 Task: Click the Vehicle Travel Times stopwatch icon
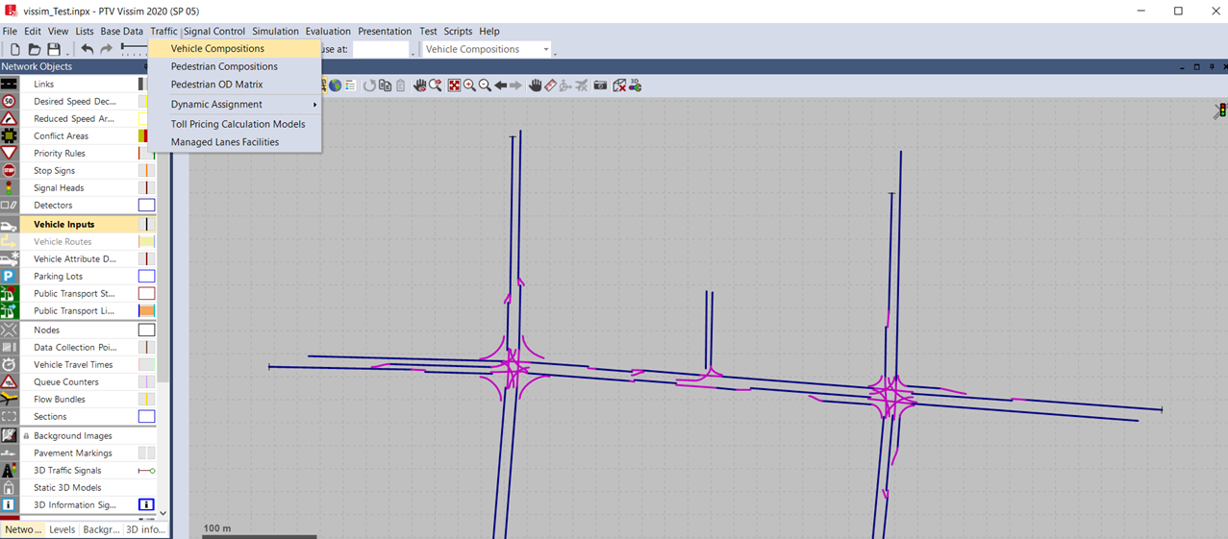pos(10,365)
